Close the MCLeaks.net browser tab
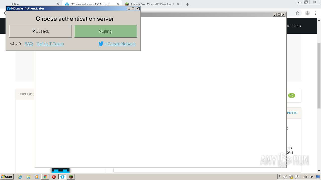The height and width of the screenshot is (180, 321). [x=118, y=4]
